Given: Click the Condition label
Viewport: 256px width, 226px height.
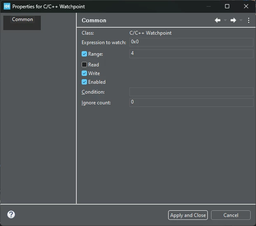Looking at the screenshot, I should pos(93,92).
